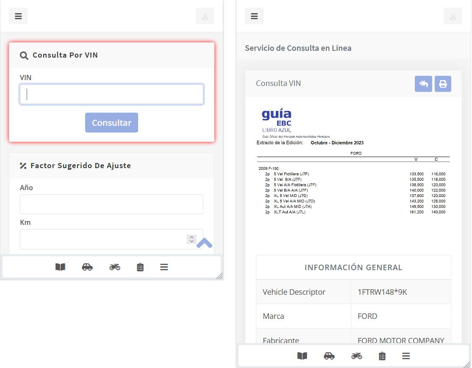Open the hamburger menu in right panel header
The image size is (472, 368).
pos(254,16)
